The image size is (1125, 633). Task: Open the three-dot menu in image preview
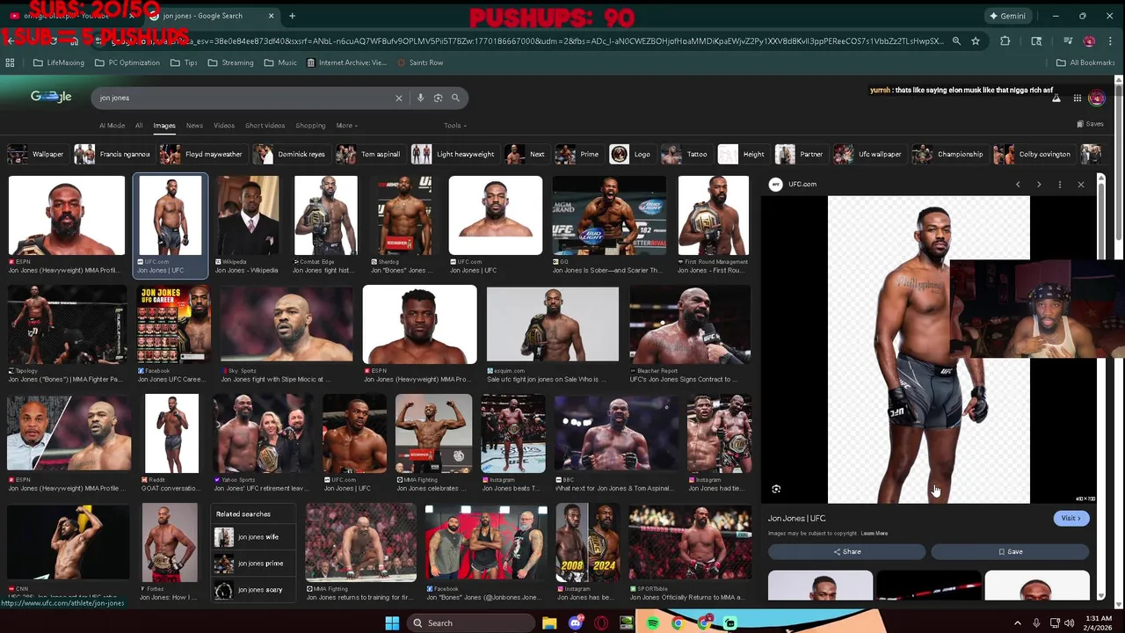click(x=1060, y=185)
